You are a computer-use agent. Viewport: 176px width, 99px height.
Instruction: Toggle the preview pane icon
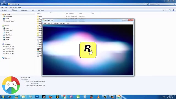click(x=169, y=10)
